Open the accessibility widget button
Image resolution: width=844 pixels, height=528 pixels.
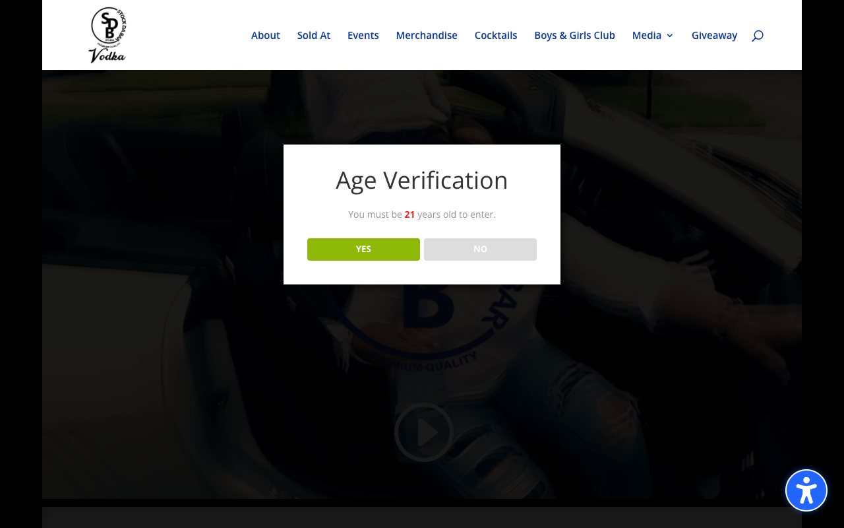click(806, 490)
